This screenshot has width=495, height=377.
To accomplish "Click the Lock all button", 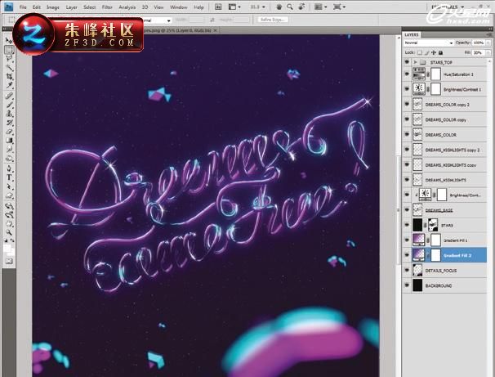I will click(x=441, y=52).
